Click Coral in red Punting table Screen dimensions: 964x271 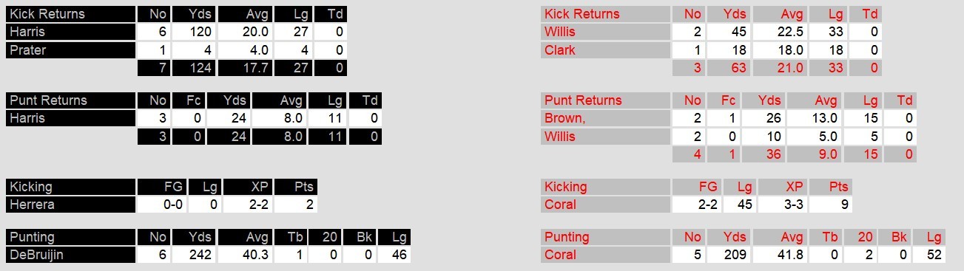[605, 255]
